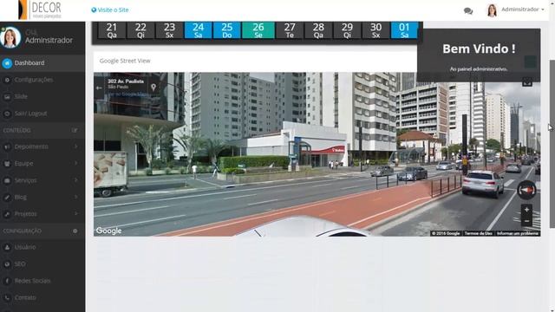Open the Slide menu item

point(42,96)
